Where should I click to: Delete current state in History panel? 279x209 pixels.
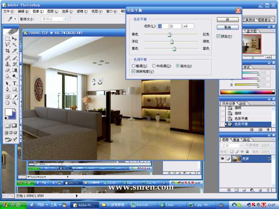click(268, 129)
